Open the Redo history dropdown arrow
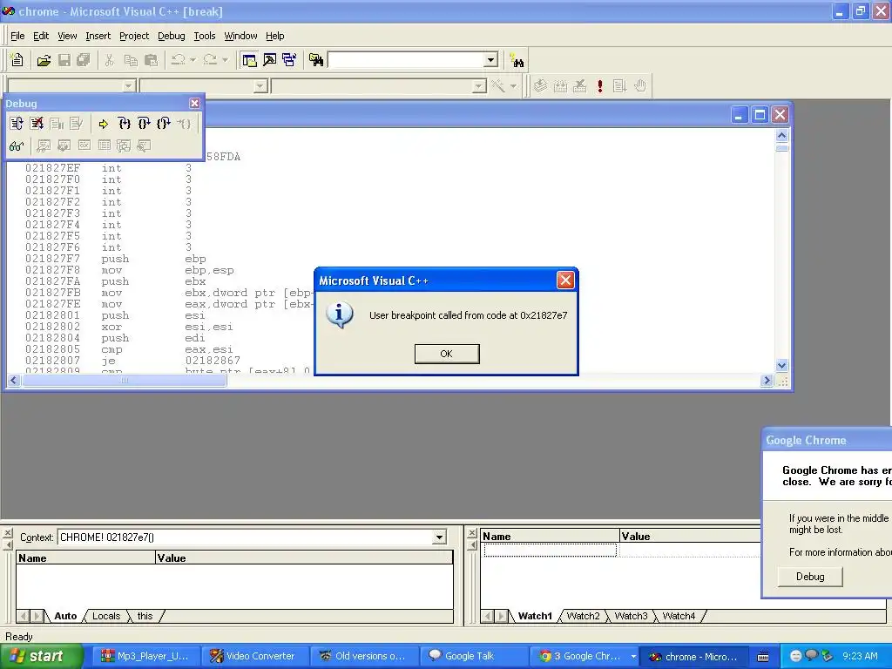The width and height of the screenshot is (892, 669). (x=225, y=60)
